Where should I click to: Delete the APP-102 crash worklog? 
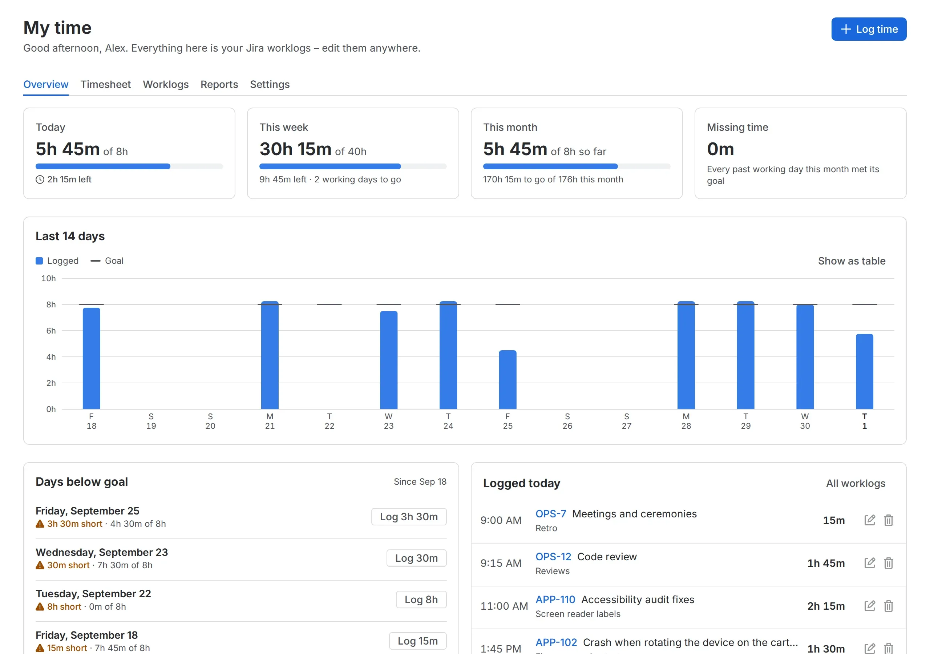[888, 648]
